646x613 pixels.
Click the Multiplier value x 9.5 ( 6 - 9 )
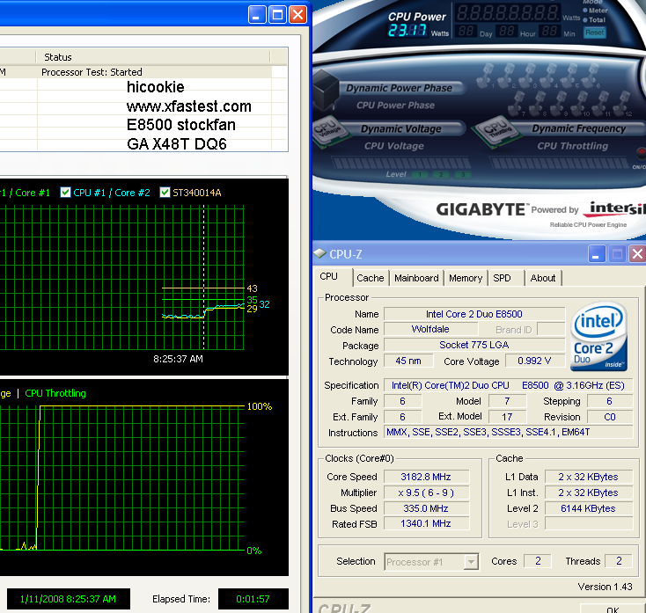426,493
